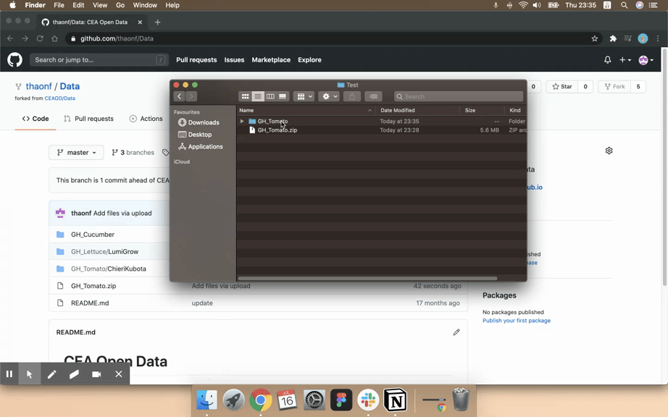
Task: Star the repository
Action: point(562,87)
